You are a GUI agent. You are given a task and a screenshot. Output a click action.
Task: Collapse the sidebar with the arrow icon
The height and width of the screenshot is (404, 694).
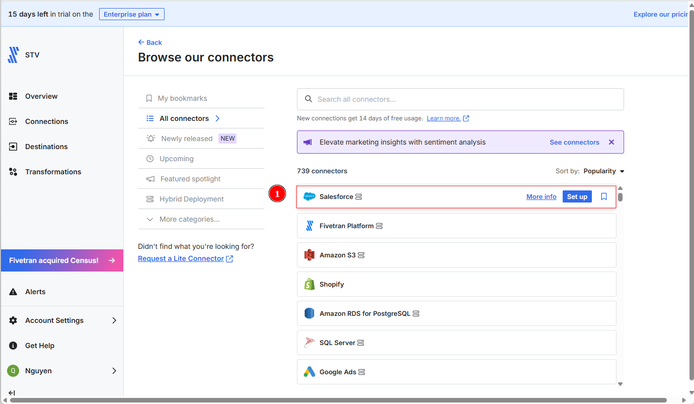click(x=12, y=393)
